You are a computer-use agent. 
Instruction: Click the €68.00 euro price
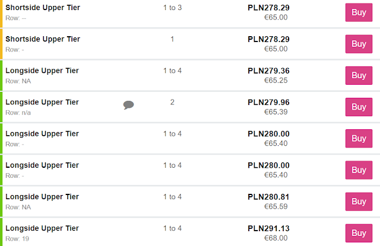275,238
